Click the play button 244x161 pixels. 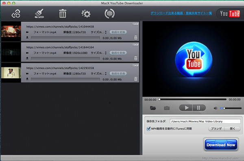186,108
